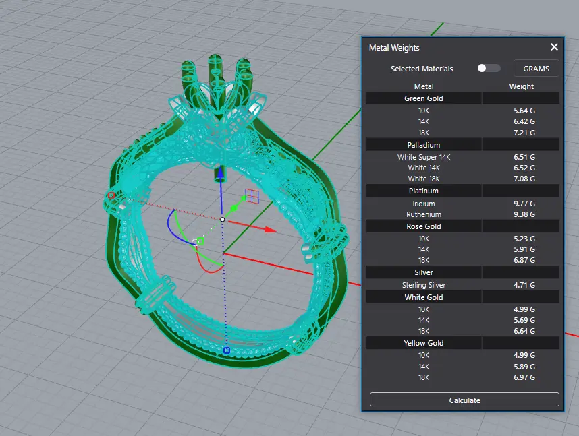The height and width of the screenshot is (436, 579).
Task: Click the gumball green Y-axis move arrow
Action: [x=238, y=206]
